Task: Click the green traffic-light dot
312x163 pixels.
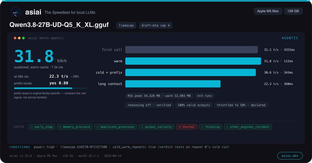Action: tap(23, 38)
